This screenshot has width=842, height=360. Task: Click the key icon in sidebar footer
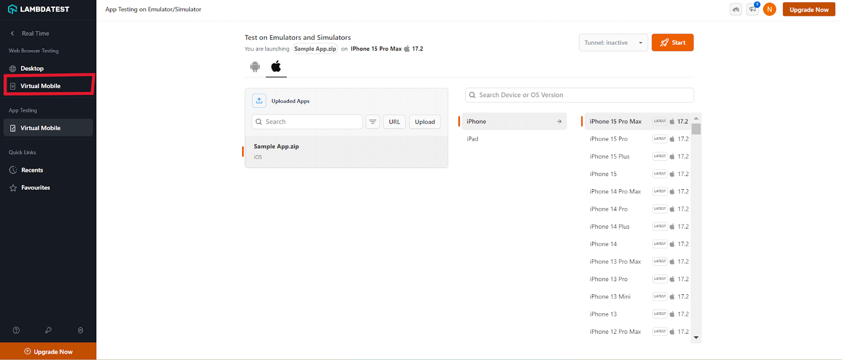[x=48, y=330]
